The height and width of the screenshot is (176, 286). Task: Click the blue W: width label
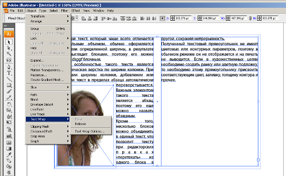(x=223, y=18)
